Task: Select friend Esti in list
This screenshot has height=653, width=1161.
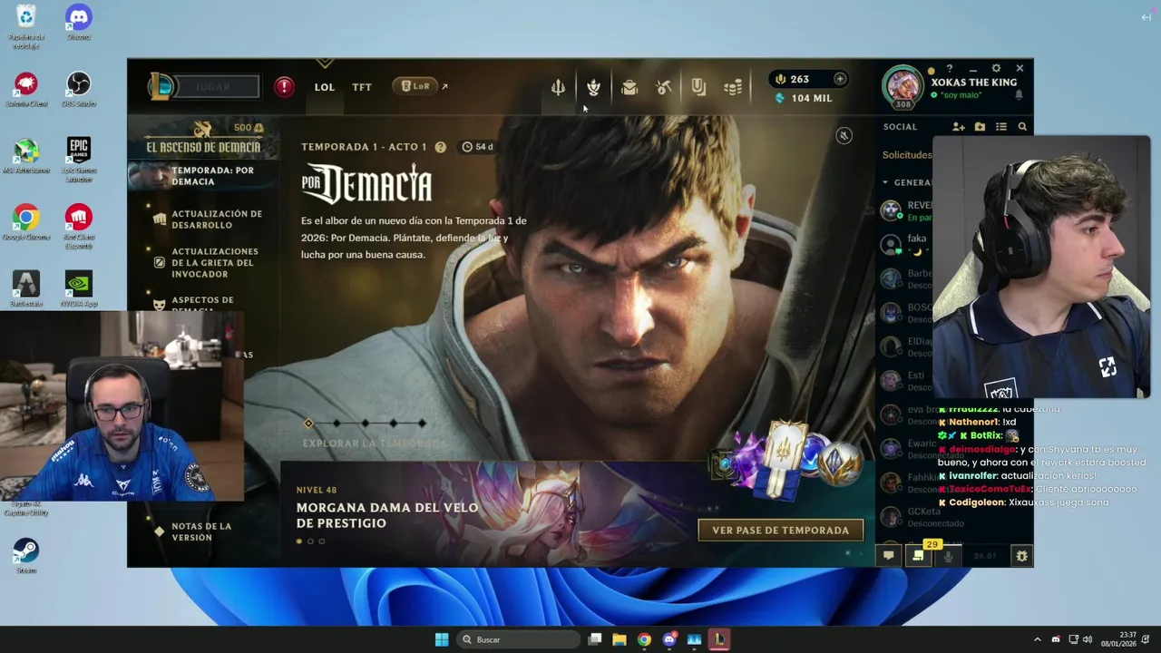Action: click(x=907, y=381)
